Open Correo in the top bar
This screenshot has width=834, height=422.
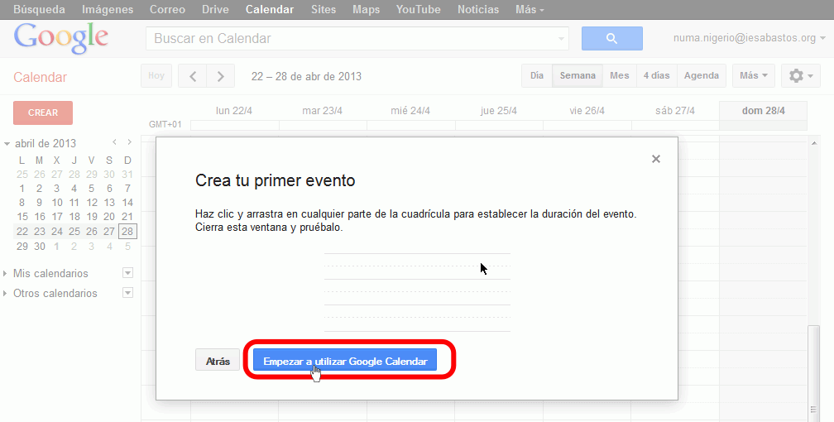pyautogui.click(x=167, y=10)
